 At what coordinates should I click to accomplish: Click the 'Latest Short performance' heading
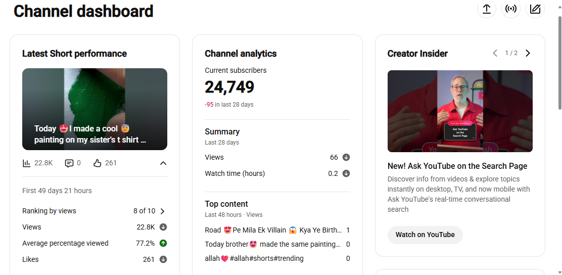pos(75,54)
